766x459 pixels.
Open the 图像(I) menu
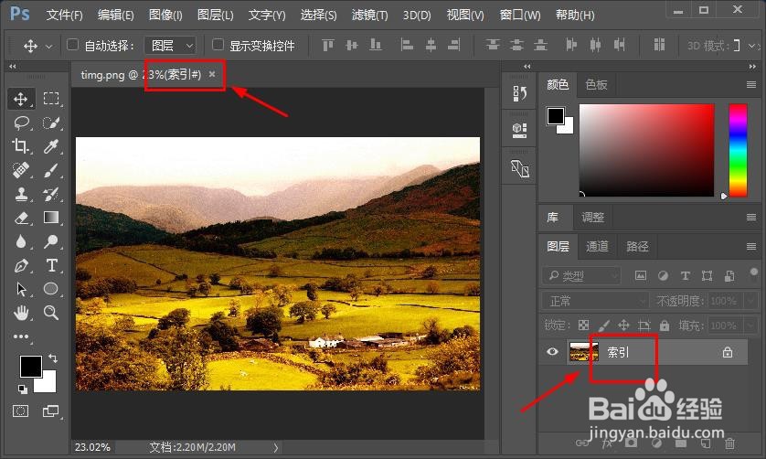[165, 16]
